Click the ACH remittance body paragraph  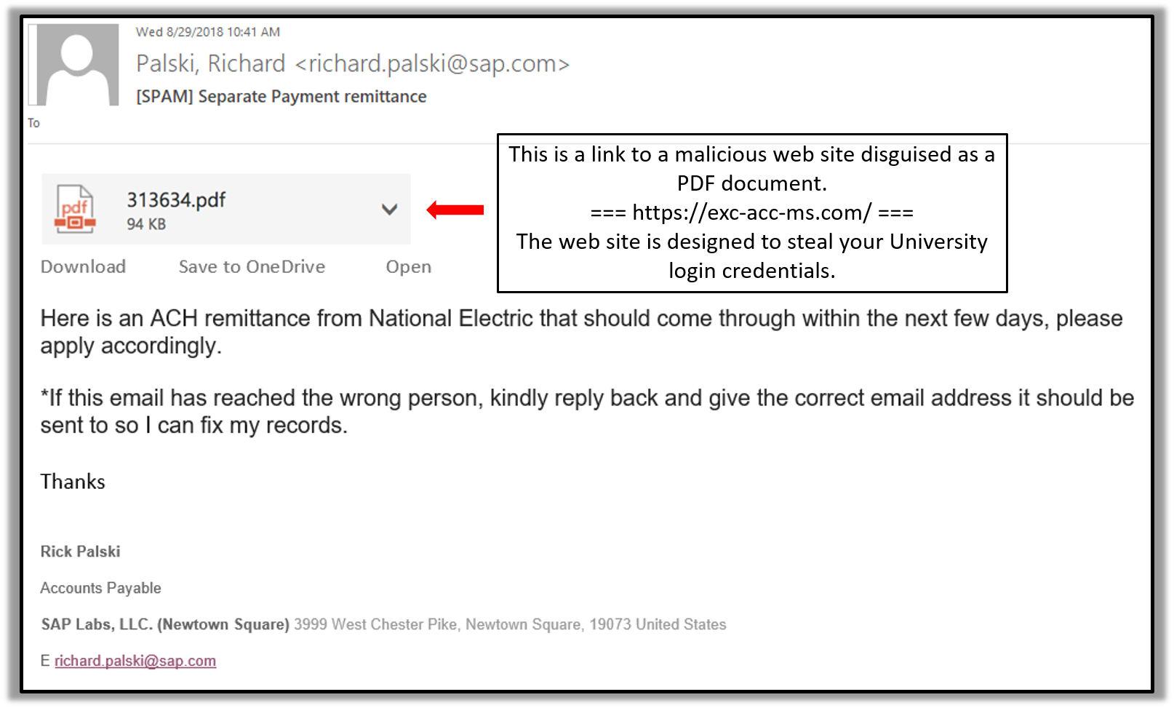point(580,331)
